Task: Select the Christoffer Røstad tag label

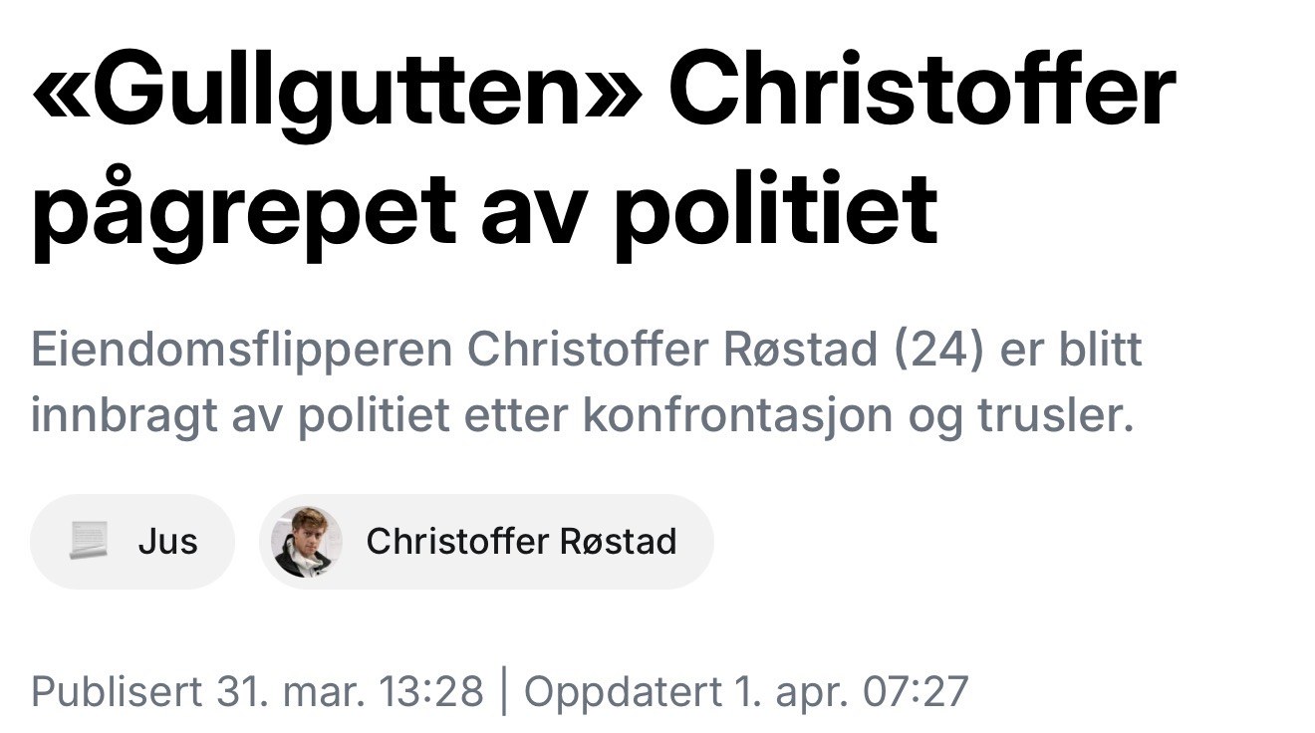Action: pos(521,542)
